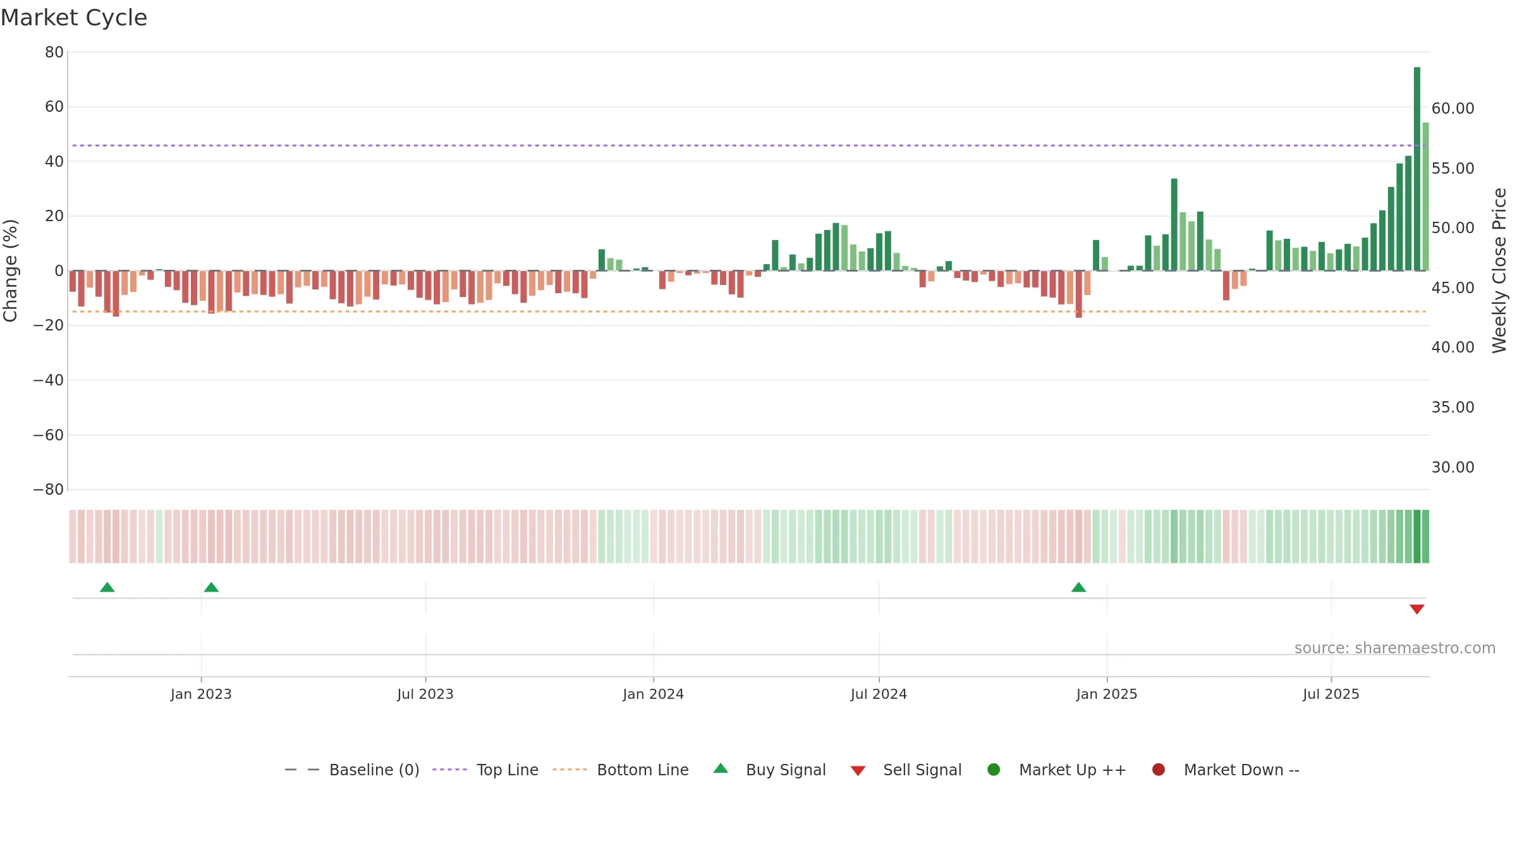Click the green Market Up circle icon

[994, 770]
